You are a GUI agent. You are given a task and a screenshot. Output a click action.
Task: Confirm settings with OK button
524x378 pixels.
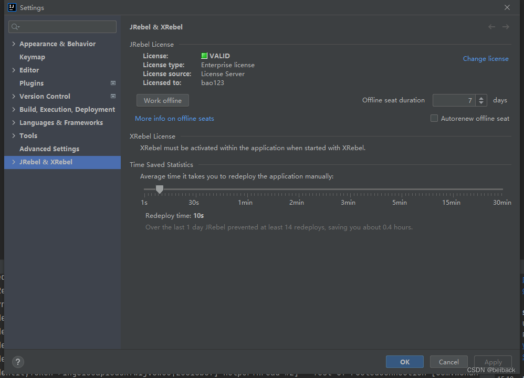(405, 362)
